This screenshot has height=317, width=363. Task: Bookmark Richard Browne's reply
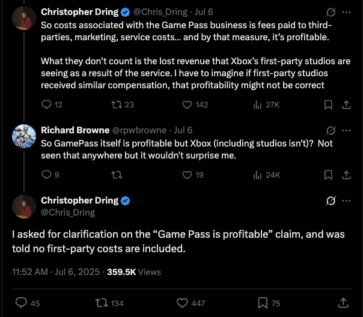328,175
